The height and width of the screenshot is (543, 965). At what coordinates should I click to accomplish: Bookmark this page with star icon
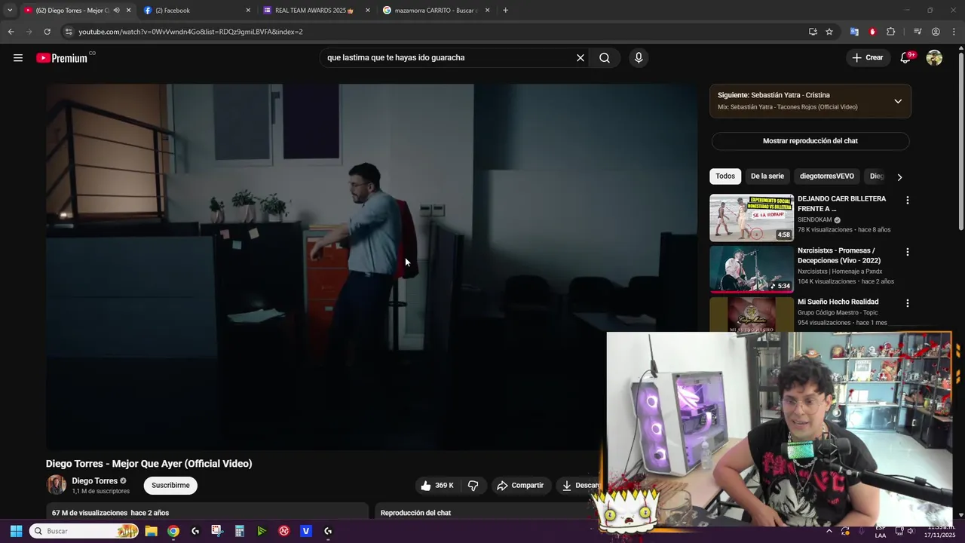point(829,32)
